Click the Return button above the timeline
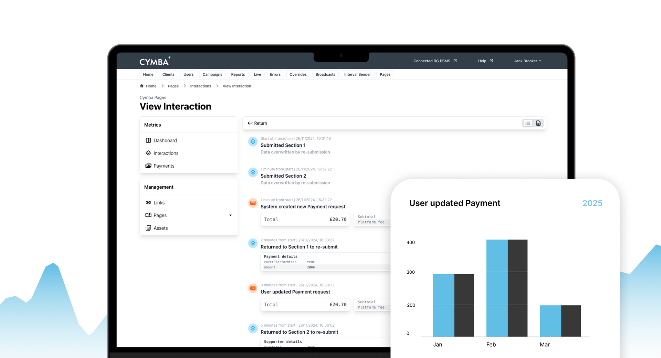 (x=257, y=123)
